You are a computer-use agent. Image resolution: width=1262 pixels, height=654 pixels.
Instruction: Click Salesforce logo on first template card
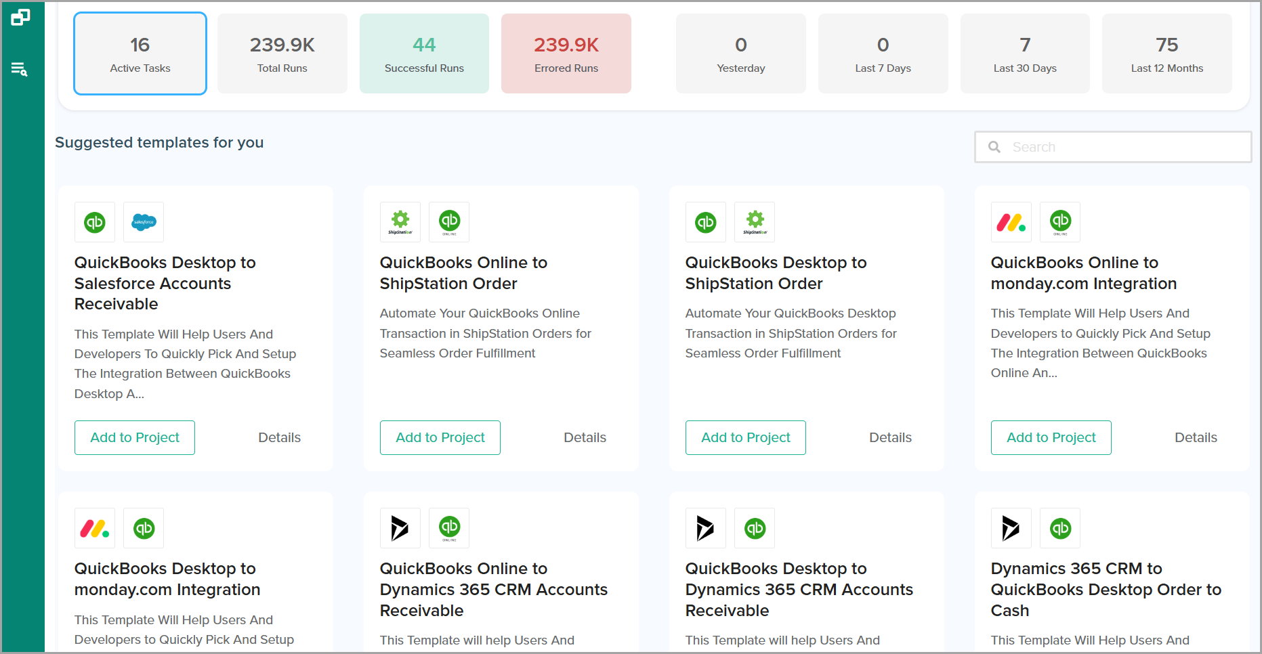144,222
